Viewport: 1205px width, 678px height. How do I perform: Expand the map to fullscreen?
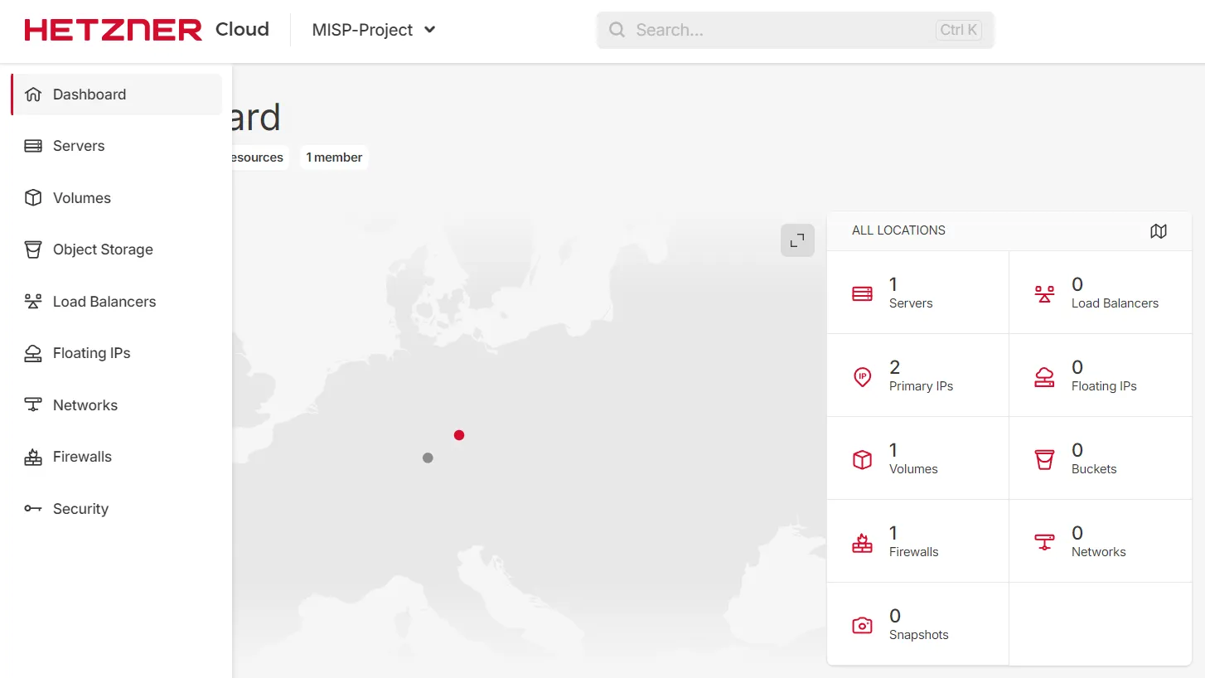pos(797,240)
